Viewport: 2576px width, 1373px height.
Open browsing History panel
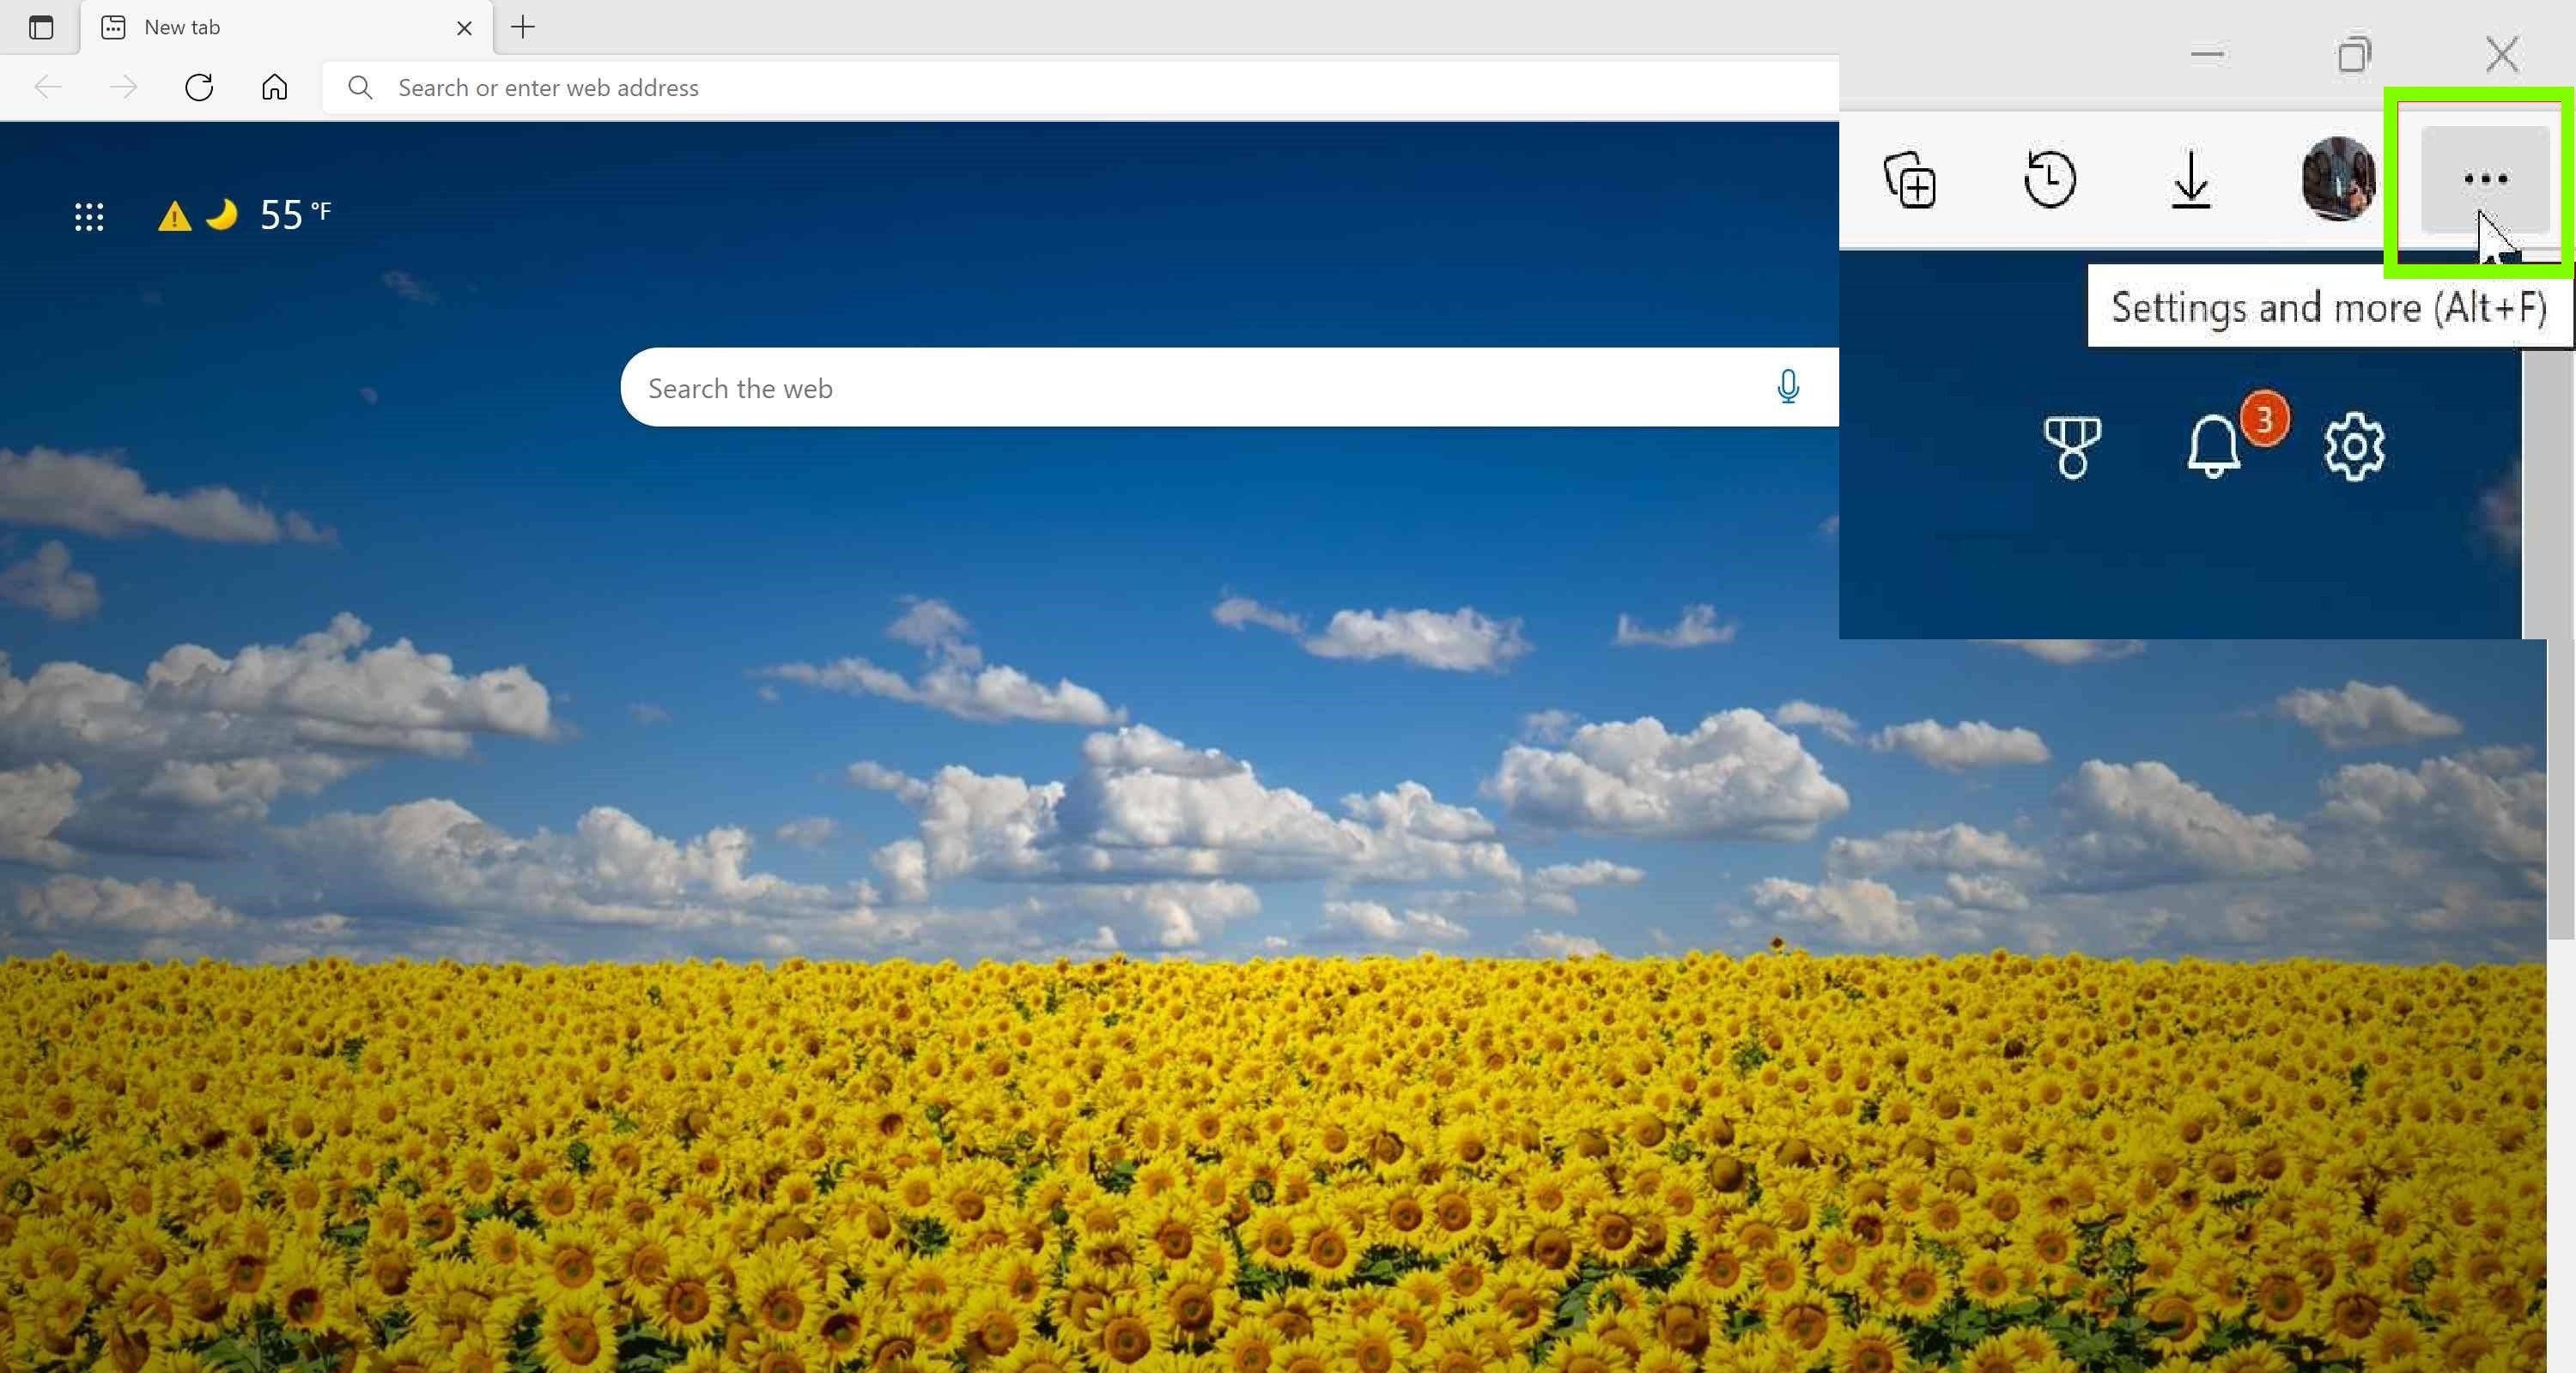[x=2050, y=178]
